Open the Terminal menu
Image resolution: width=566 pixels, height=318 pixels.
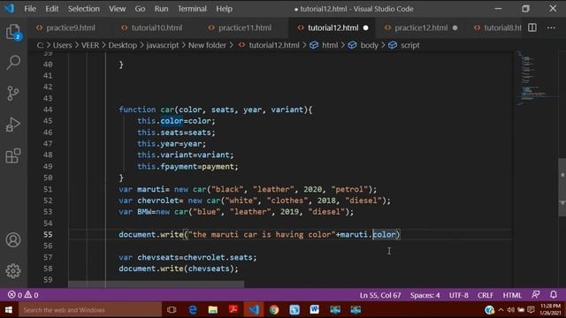192,9
